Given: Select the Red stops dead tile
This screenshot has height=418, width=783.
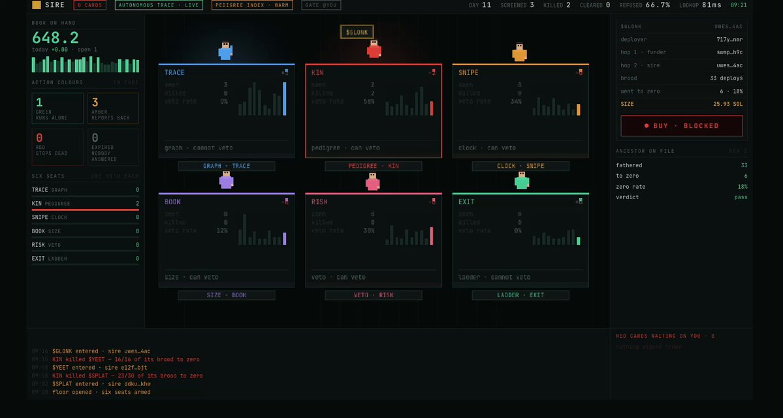Looking at the screenshot, I should click(57, 148).
